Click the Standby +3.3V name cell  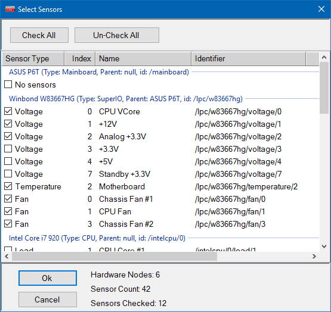[x=125, y=174]
